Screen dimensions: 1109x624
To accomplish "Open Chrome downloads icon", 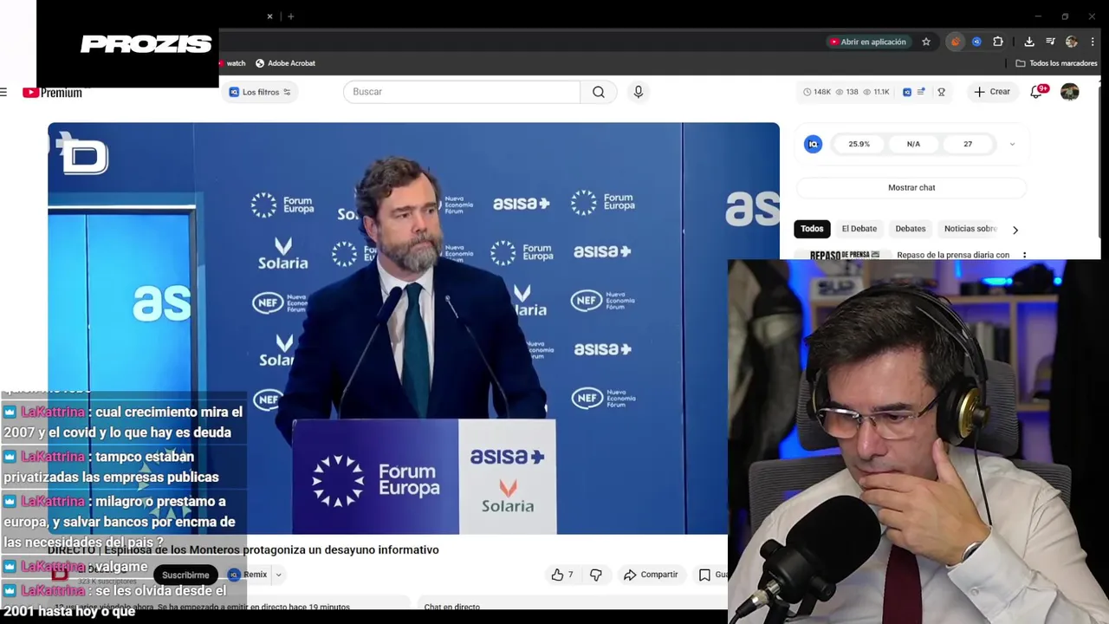I will (x=1029, y=42).
